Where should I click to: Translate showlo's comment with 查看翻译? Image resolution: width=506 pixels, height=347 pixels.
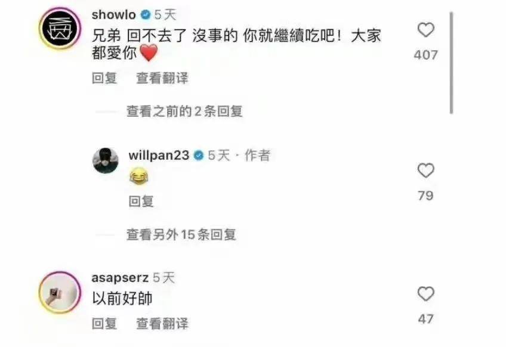click(162, 78)
